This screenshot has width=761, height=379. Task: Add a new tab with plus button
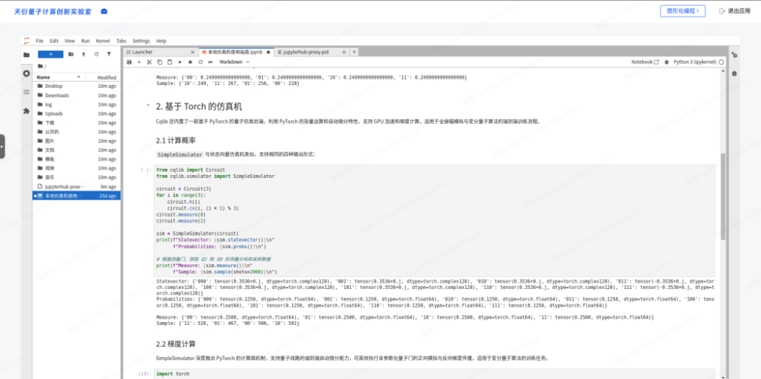(354, 51)
